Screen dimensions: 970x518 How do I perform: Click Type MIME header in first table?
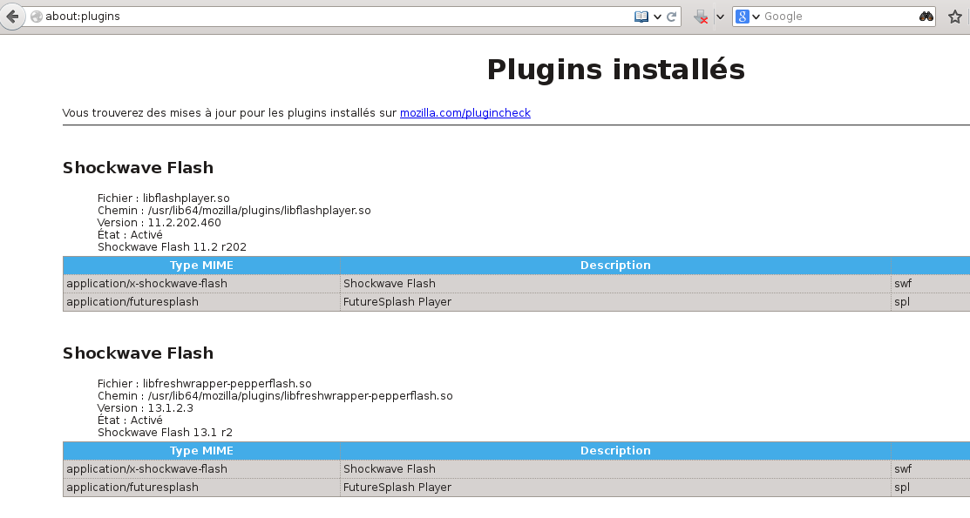[x=201, y=266]
